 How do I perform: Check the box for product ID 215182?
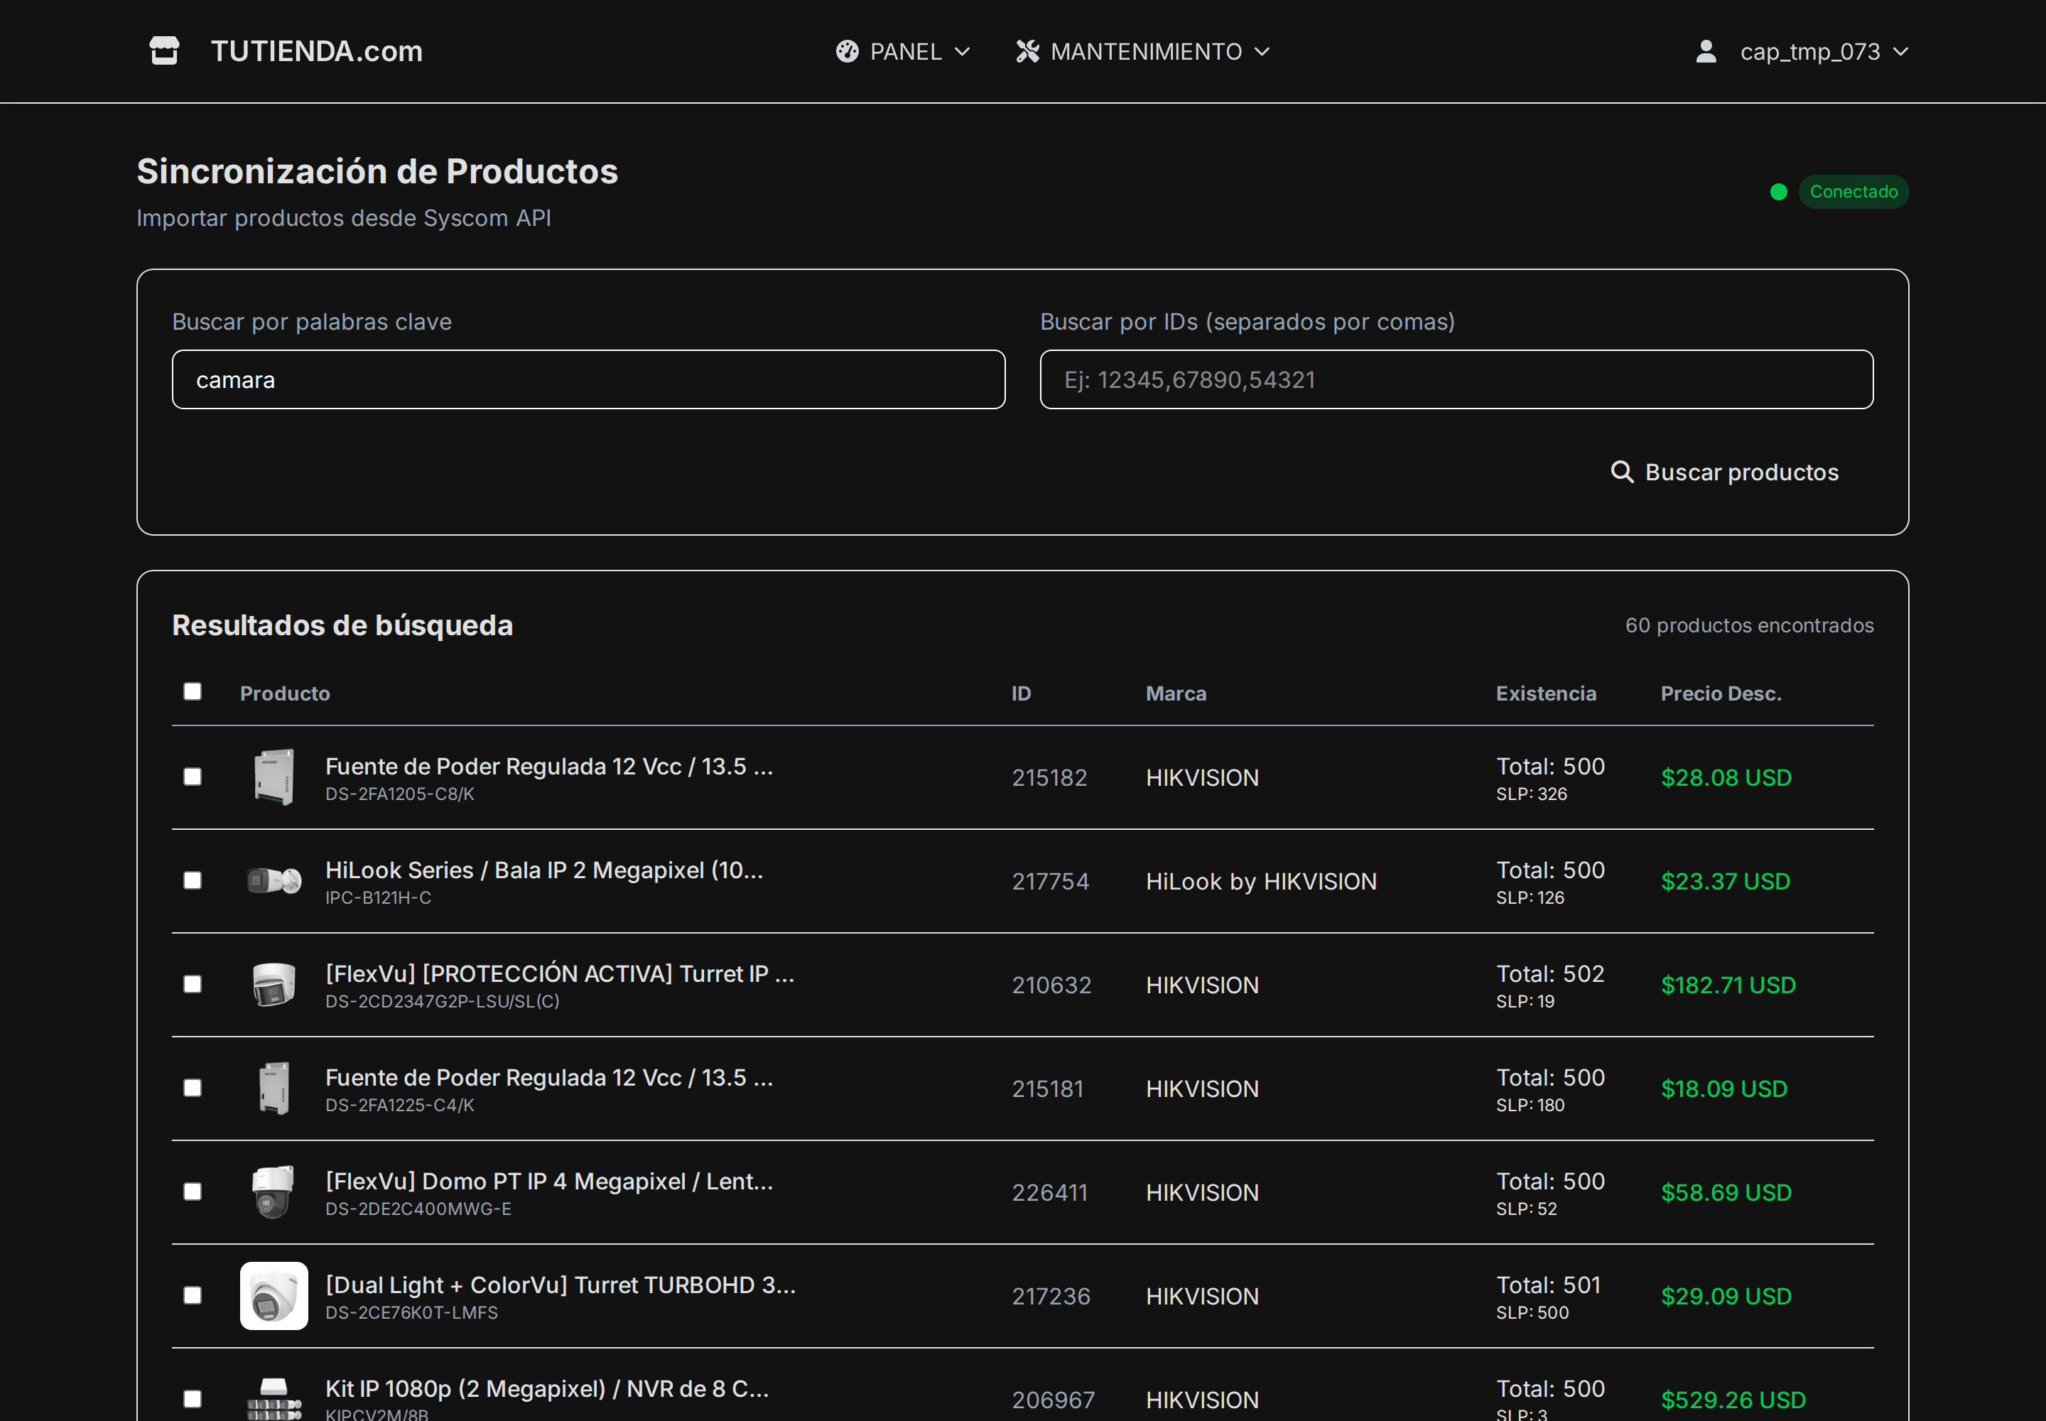193,777
